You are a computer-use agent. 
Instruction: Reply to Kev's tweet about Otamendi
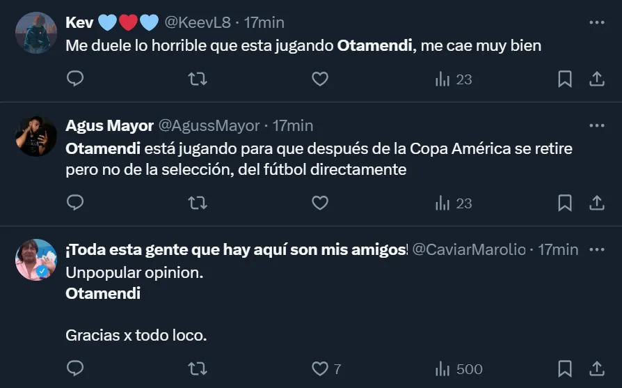tap(75, 79)
